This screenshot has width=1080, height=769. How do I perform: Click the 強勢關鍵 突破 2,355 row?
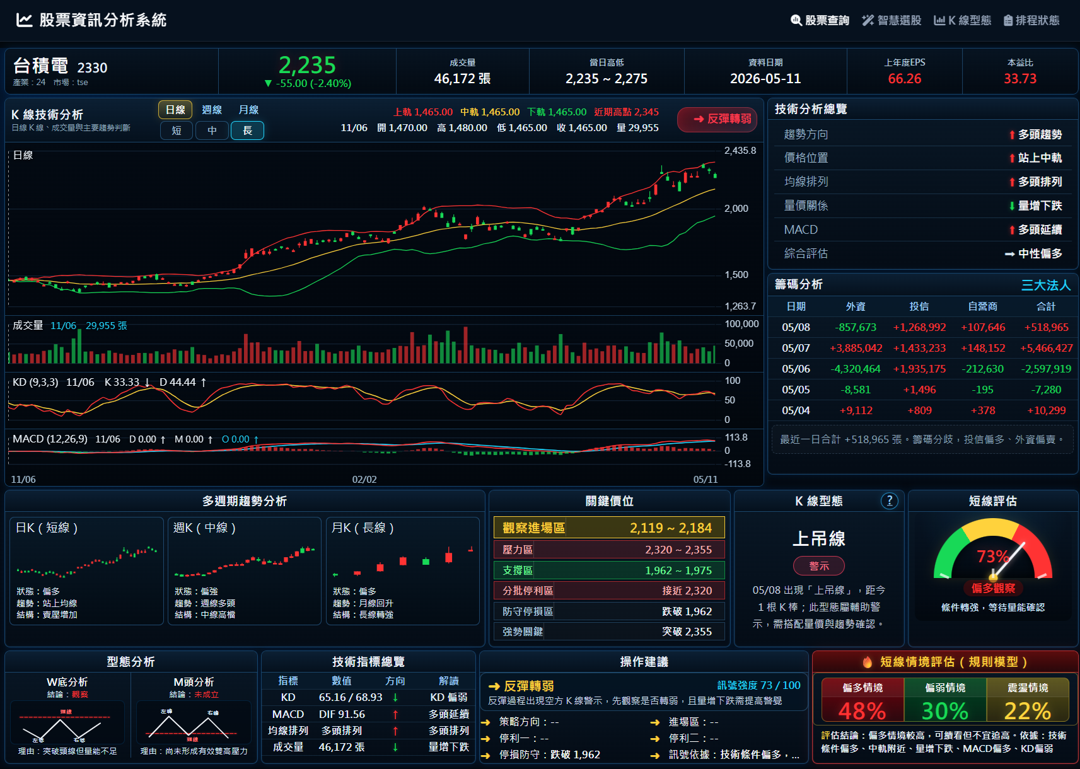tap(609, 632)
